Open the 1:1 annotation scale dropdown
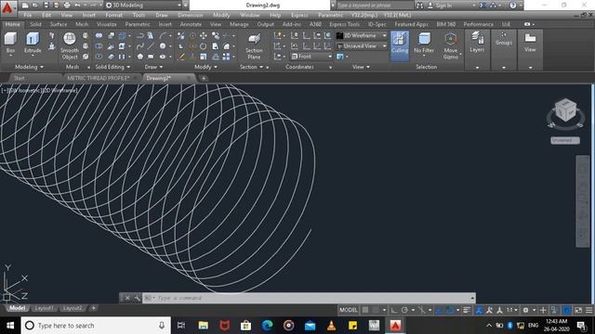The width and height of the screenshot is (595, 334). (512, 310)
